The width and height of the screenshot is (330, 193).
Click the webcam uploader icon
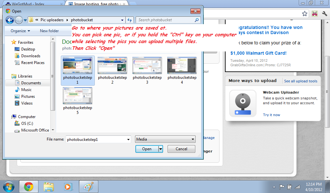pyautogui.click(x=243, y=103)
